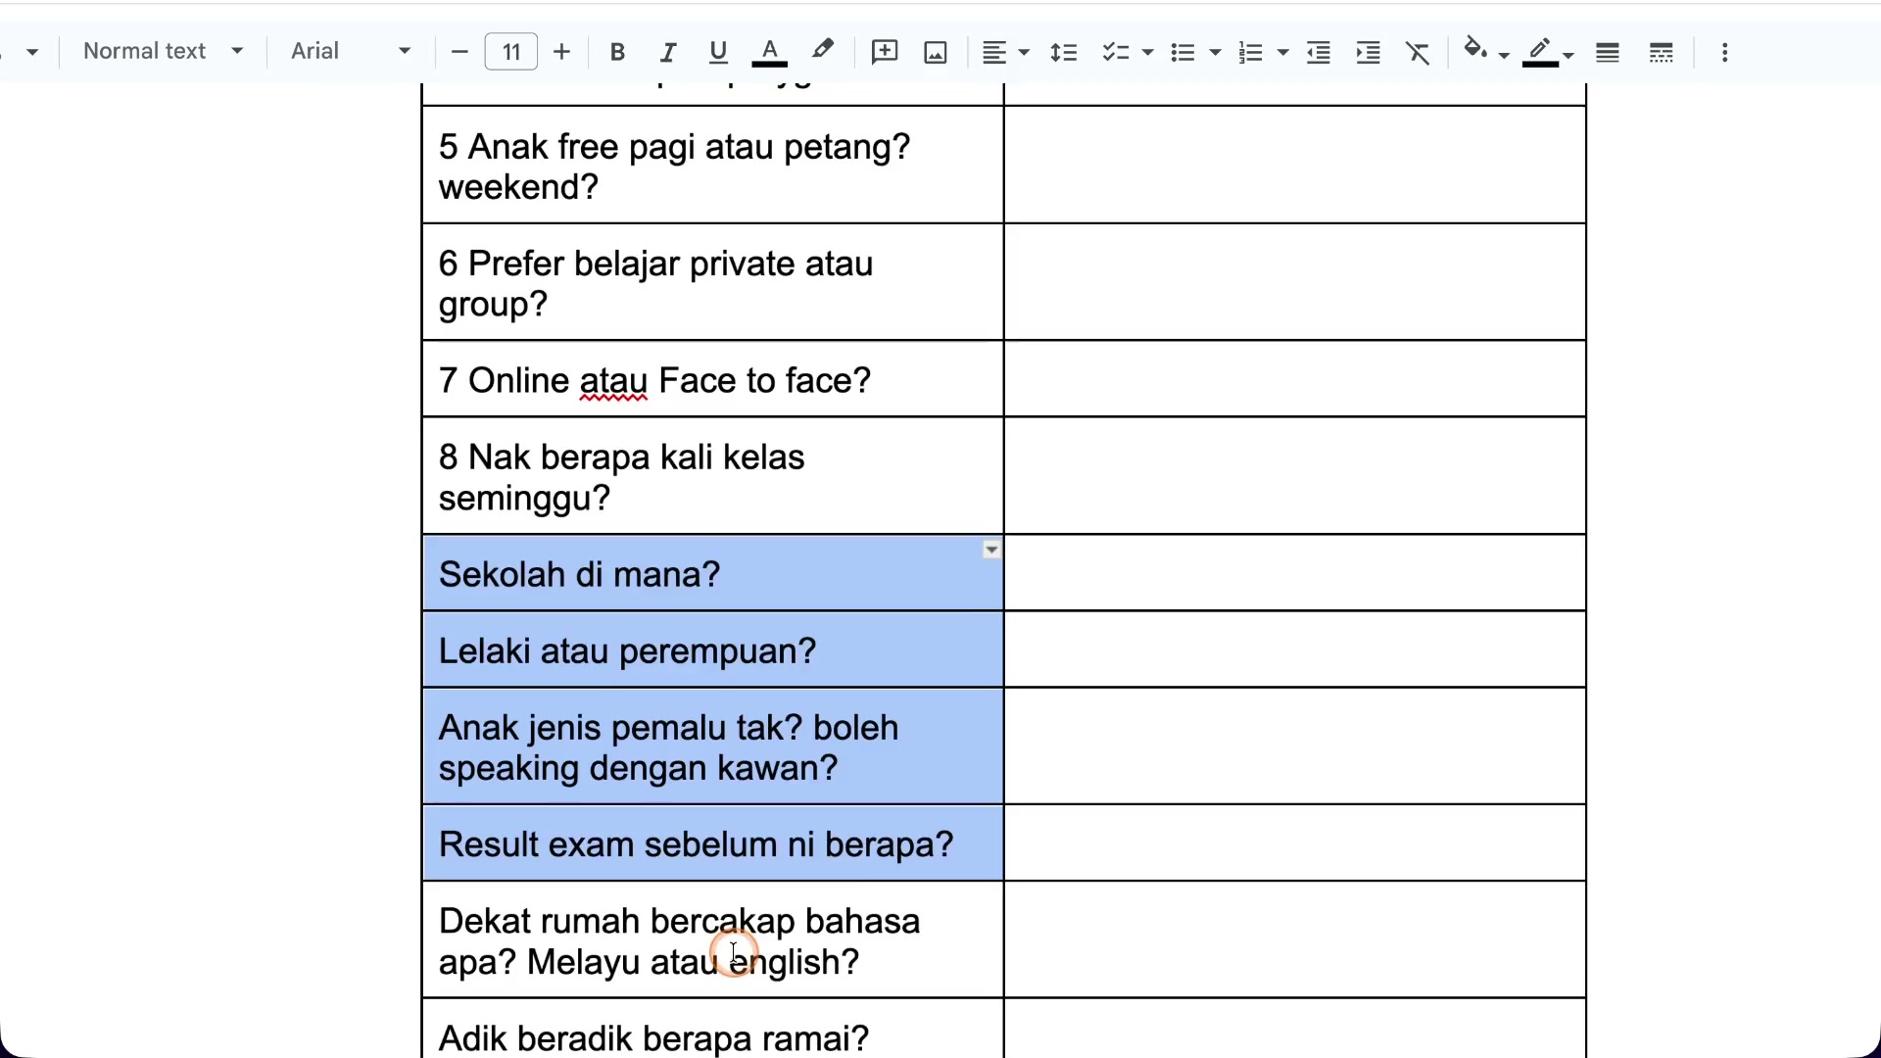Click the '7 Online atau Face to face?' cell
Image resolution: width=1881 pixels, height=1058 pixels.
[x=713, y=380]
